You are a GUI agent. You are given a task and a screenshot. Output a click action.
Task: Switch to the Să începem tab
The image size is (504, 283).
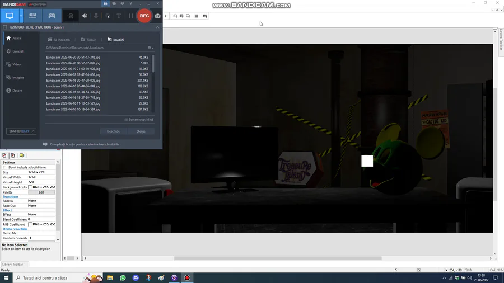(x=59, y=40)
